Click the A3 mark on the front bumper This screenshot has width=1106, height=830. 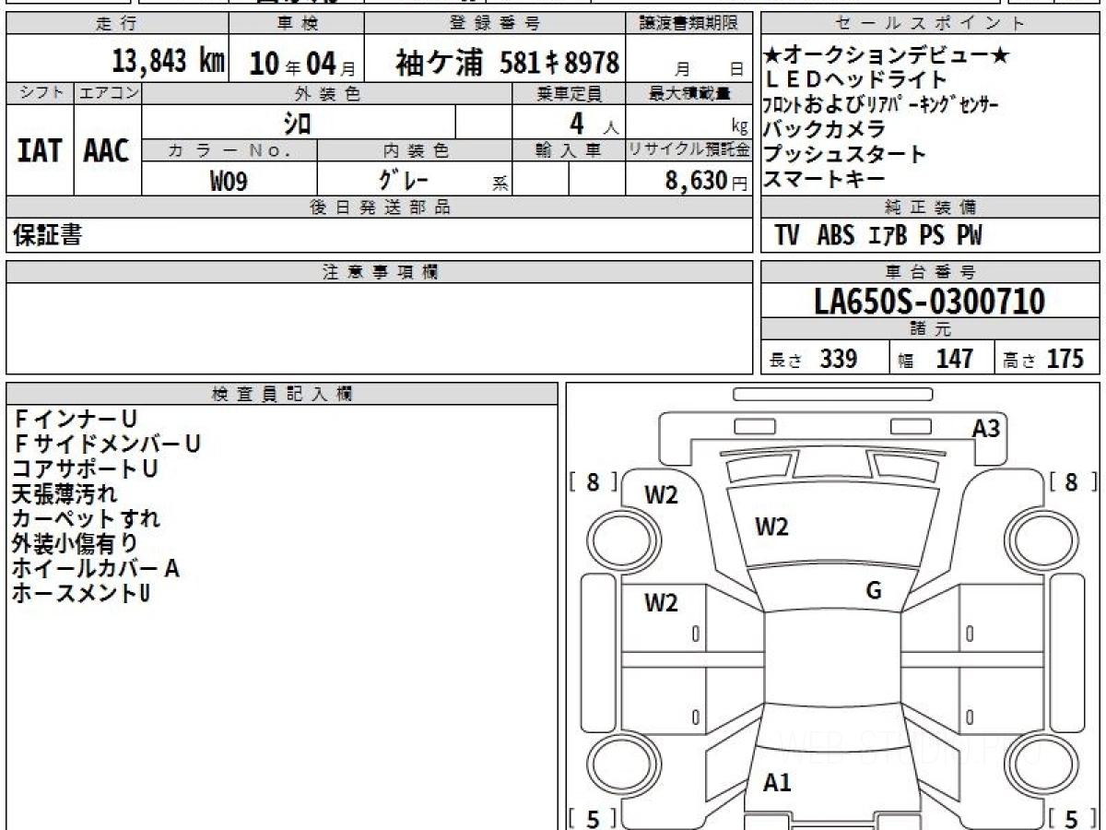(985, 428)
